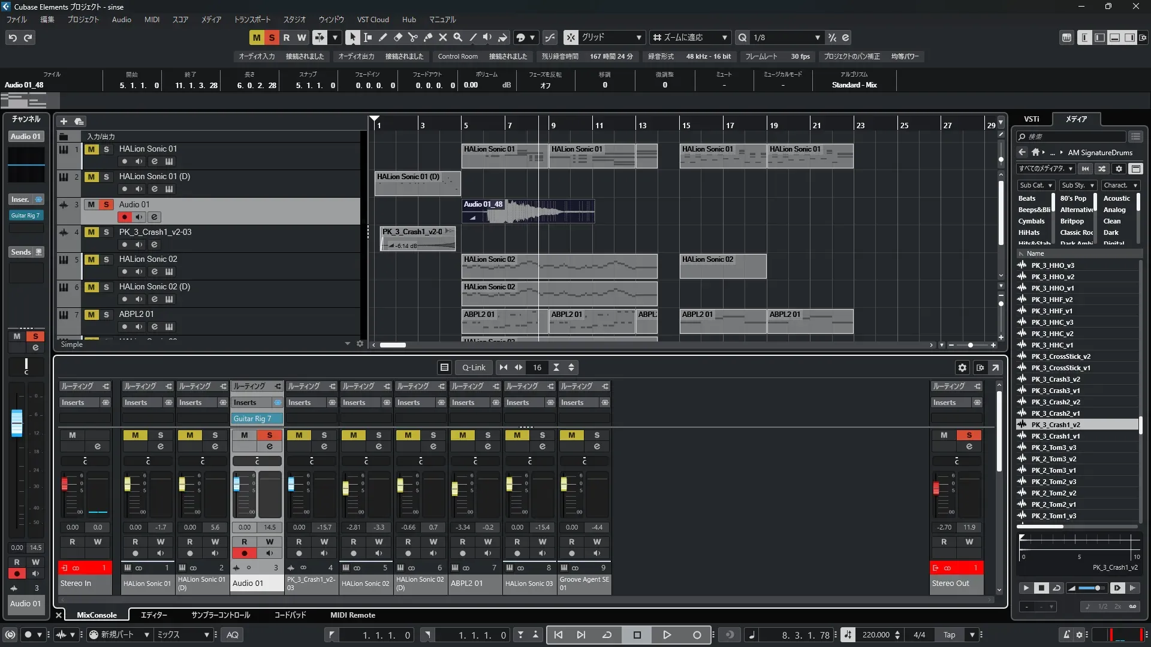This screenshot has width=1151, height=647.
Task: Select the Zoom magnifier tool
Action: click(457, 37)
